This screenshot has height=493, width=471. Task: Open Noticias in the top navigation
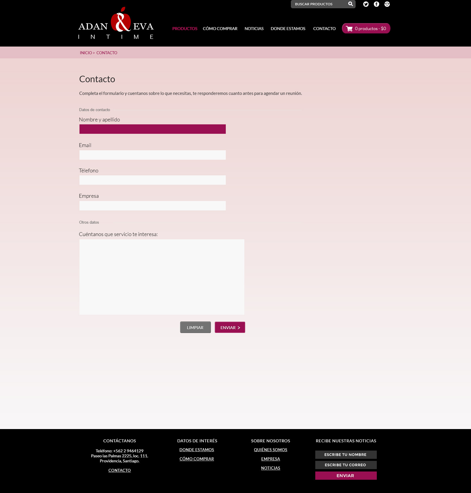[x=254, y=29]
